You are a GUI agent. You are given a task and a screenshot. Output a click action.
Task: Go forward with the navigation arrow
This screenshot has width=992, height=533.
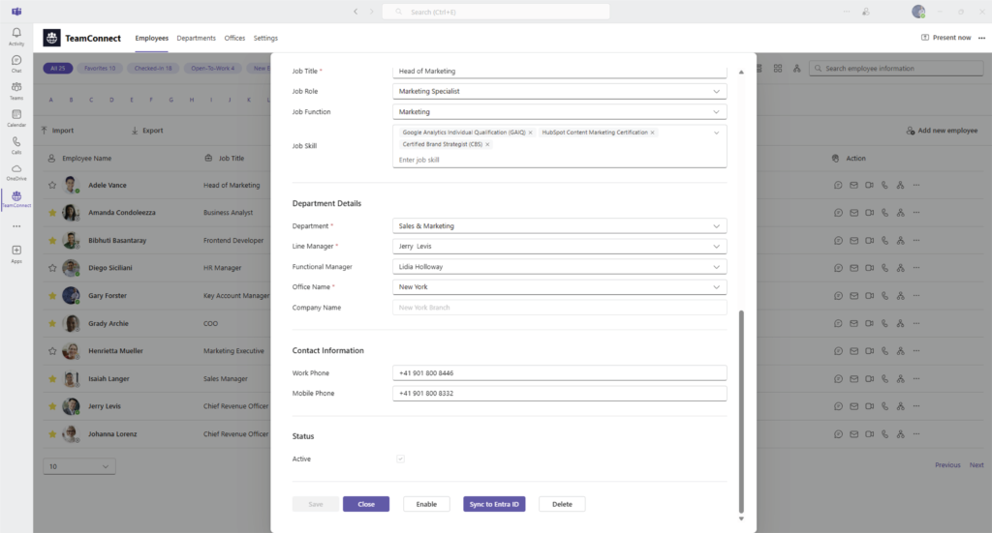pyautogui.click(x=371, y=12)
